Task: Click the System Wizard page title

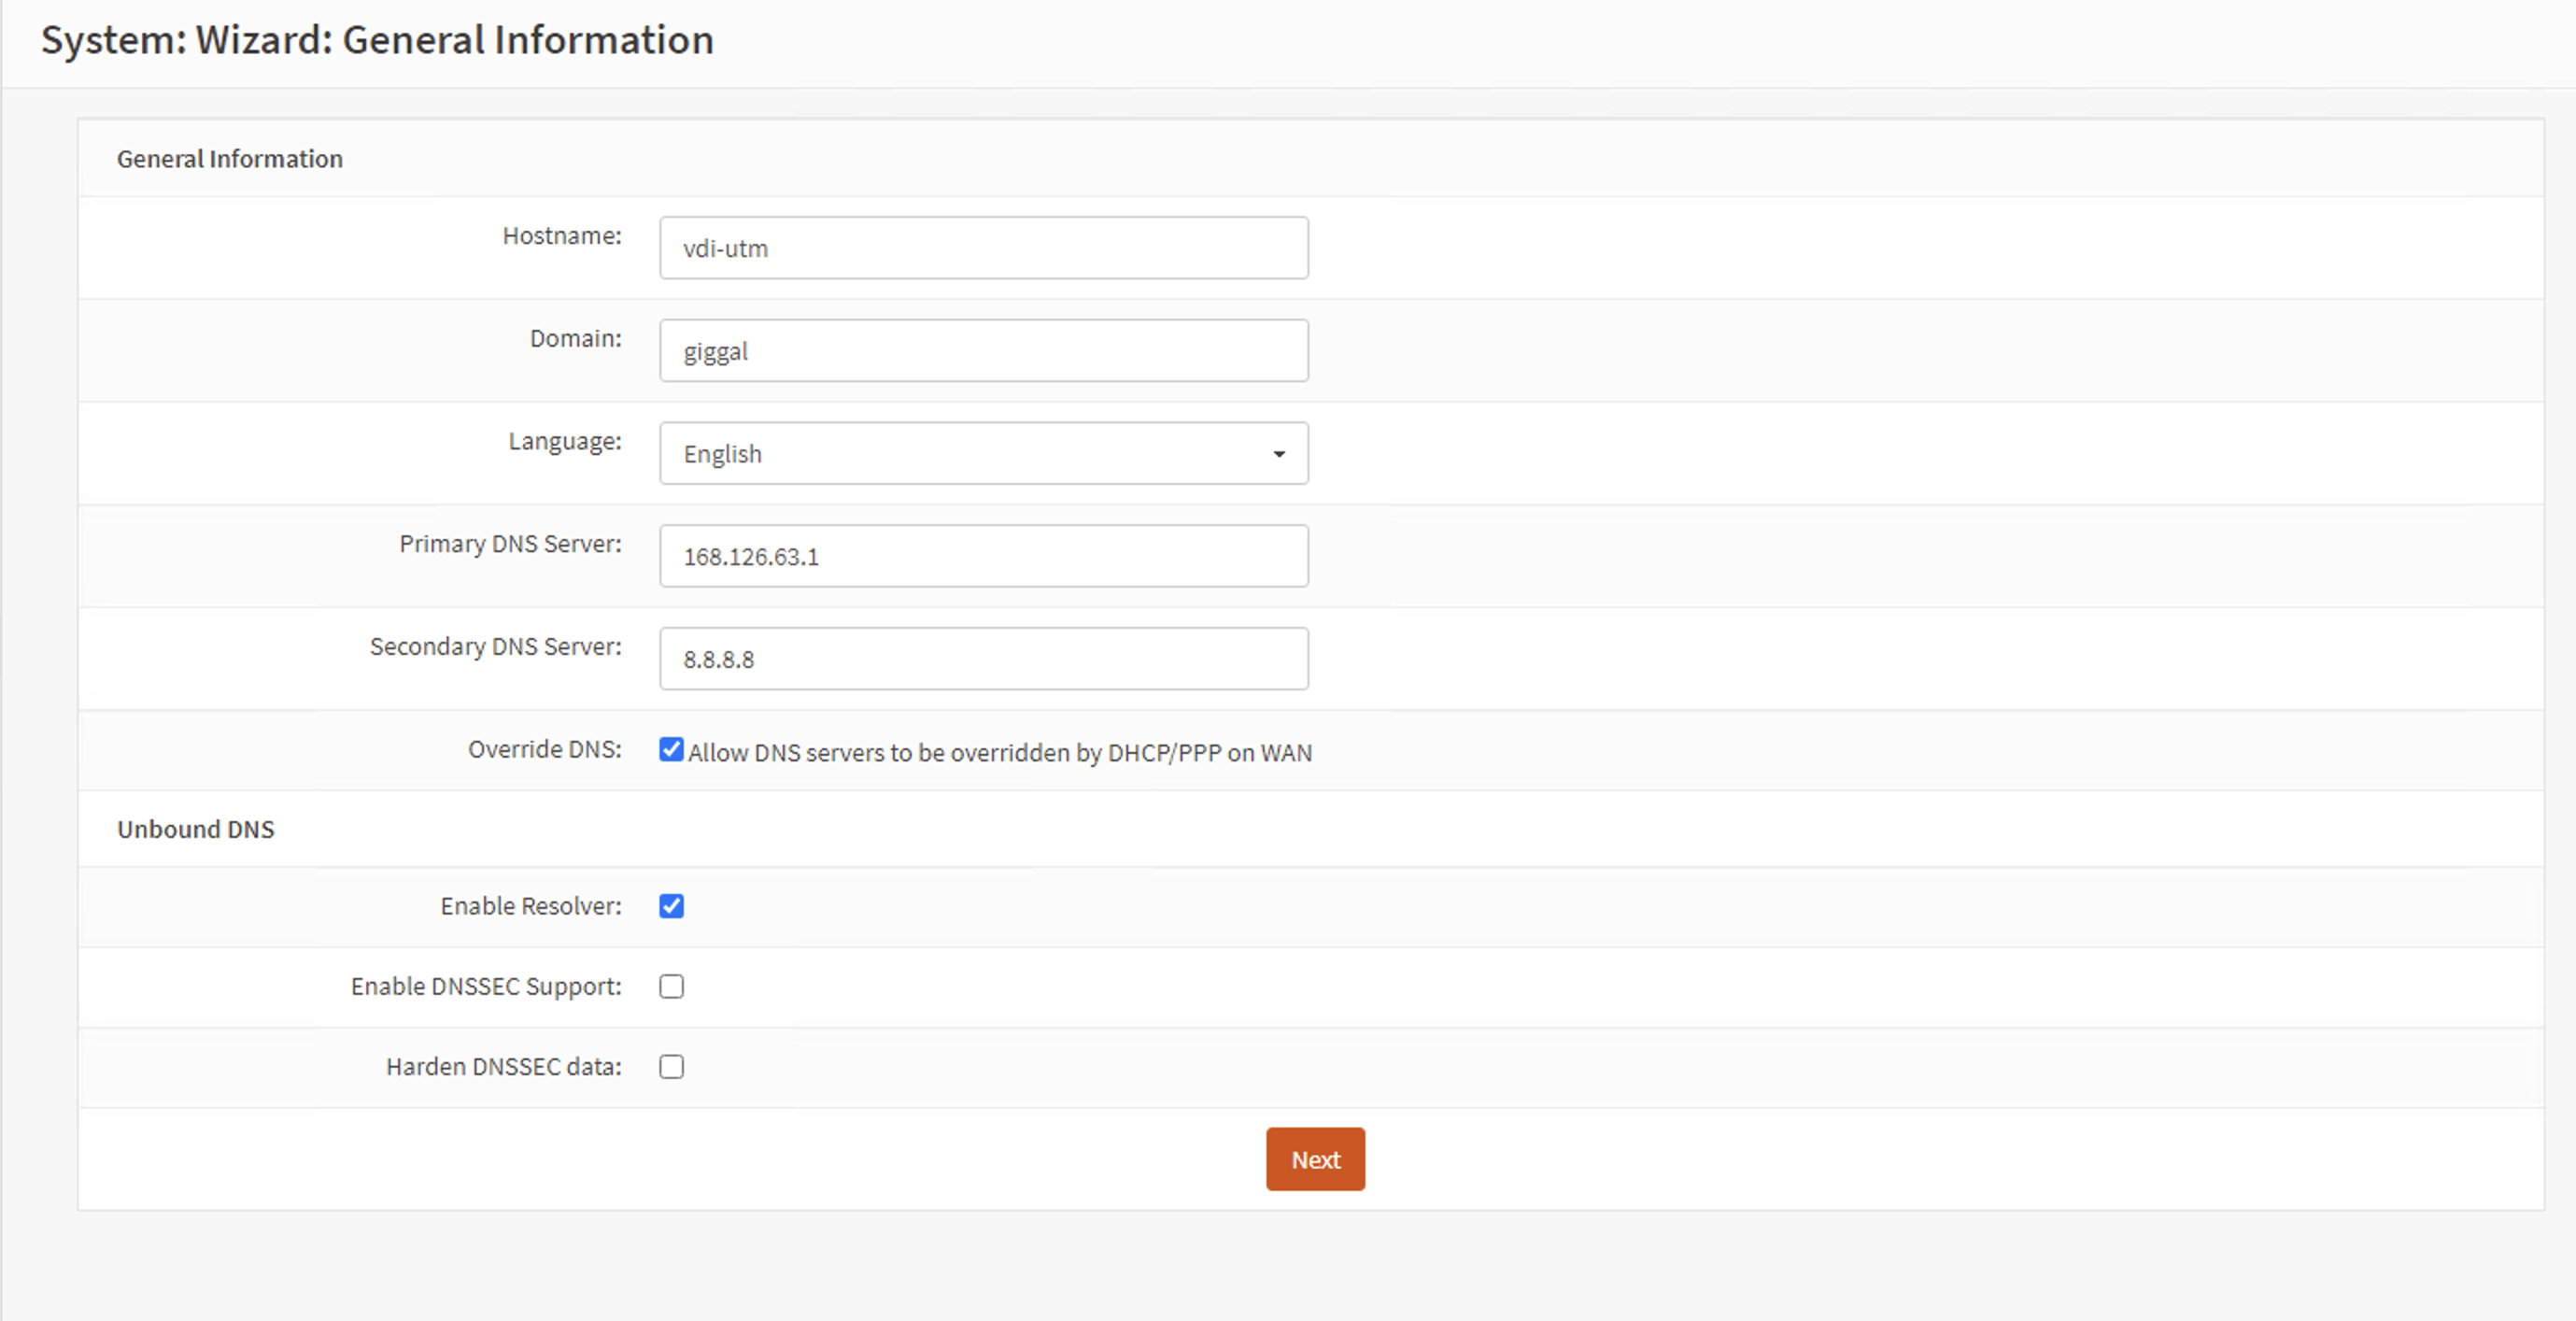Action: [x=377, y=40]
